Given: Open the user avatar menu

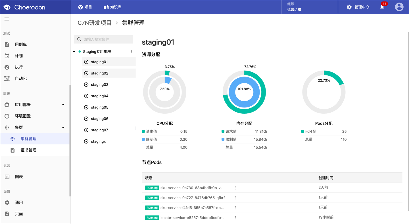Looking at the screenshot, I should tap(399, 7).
